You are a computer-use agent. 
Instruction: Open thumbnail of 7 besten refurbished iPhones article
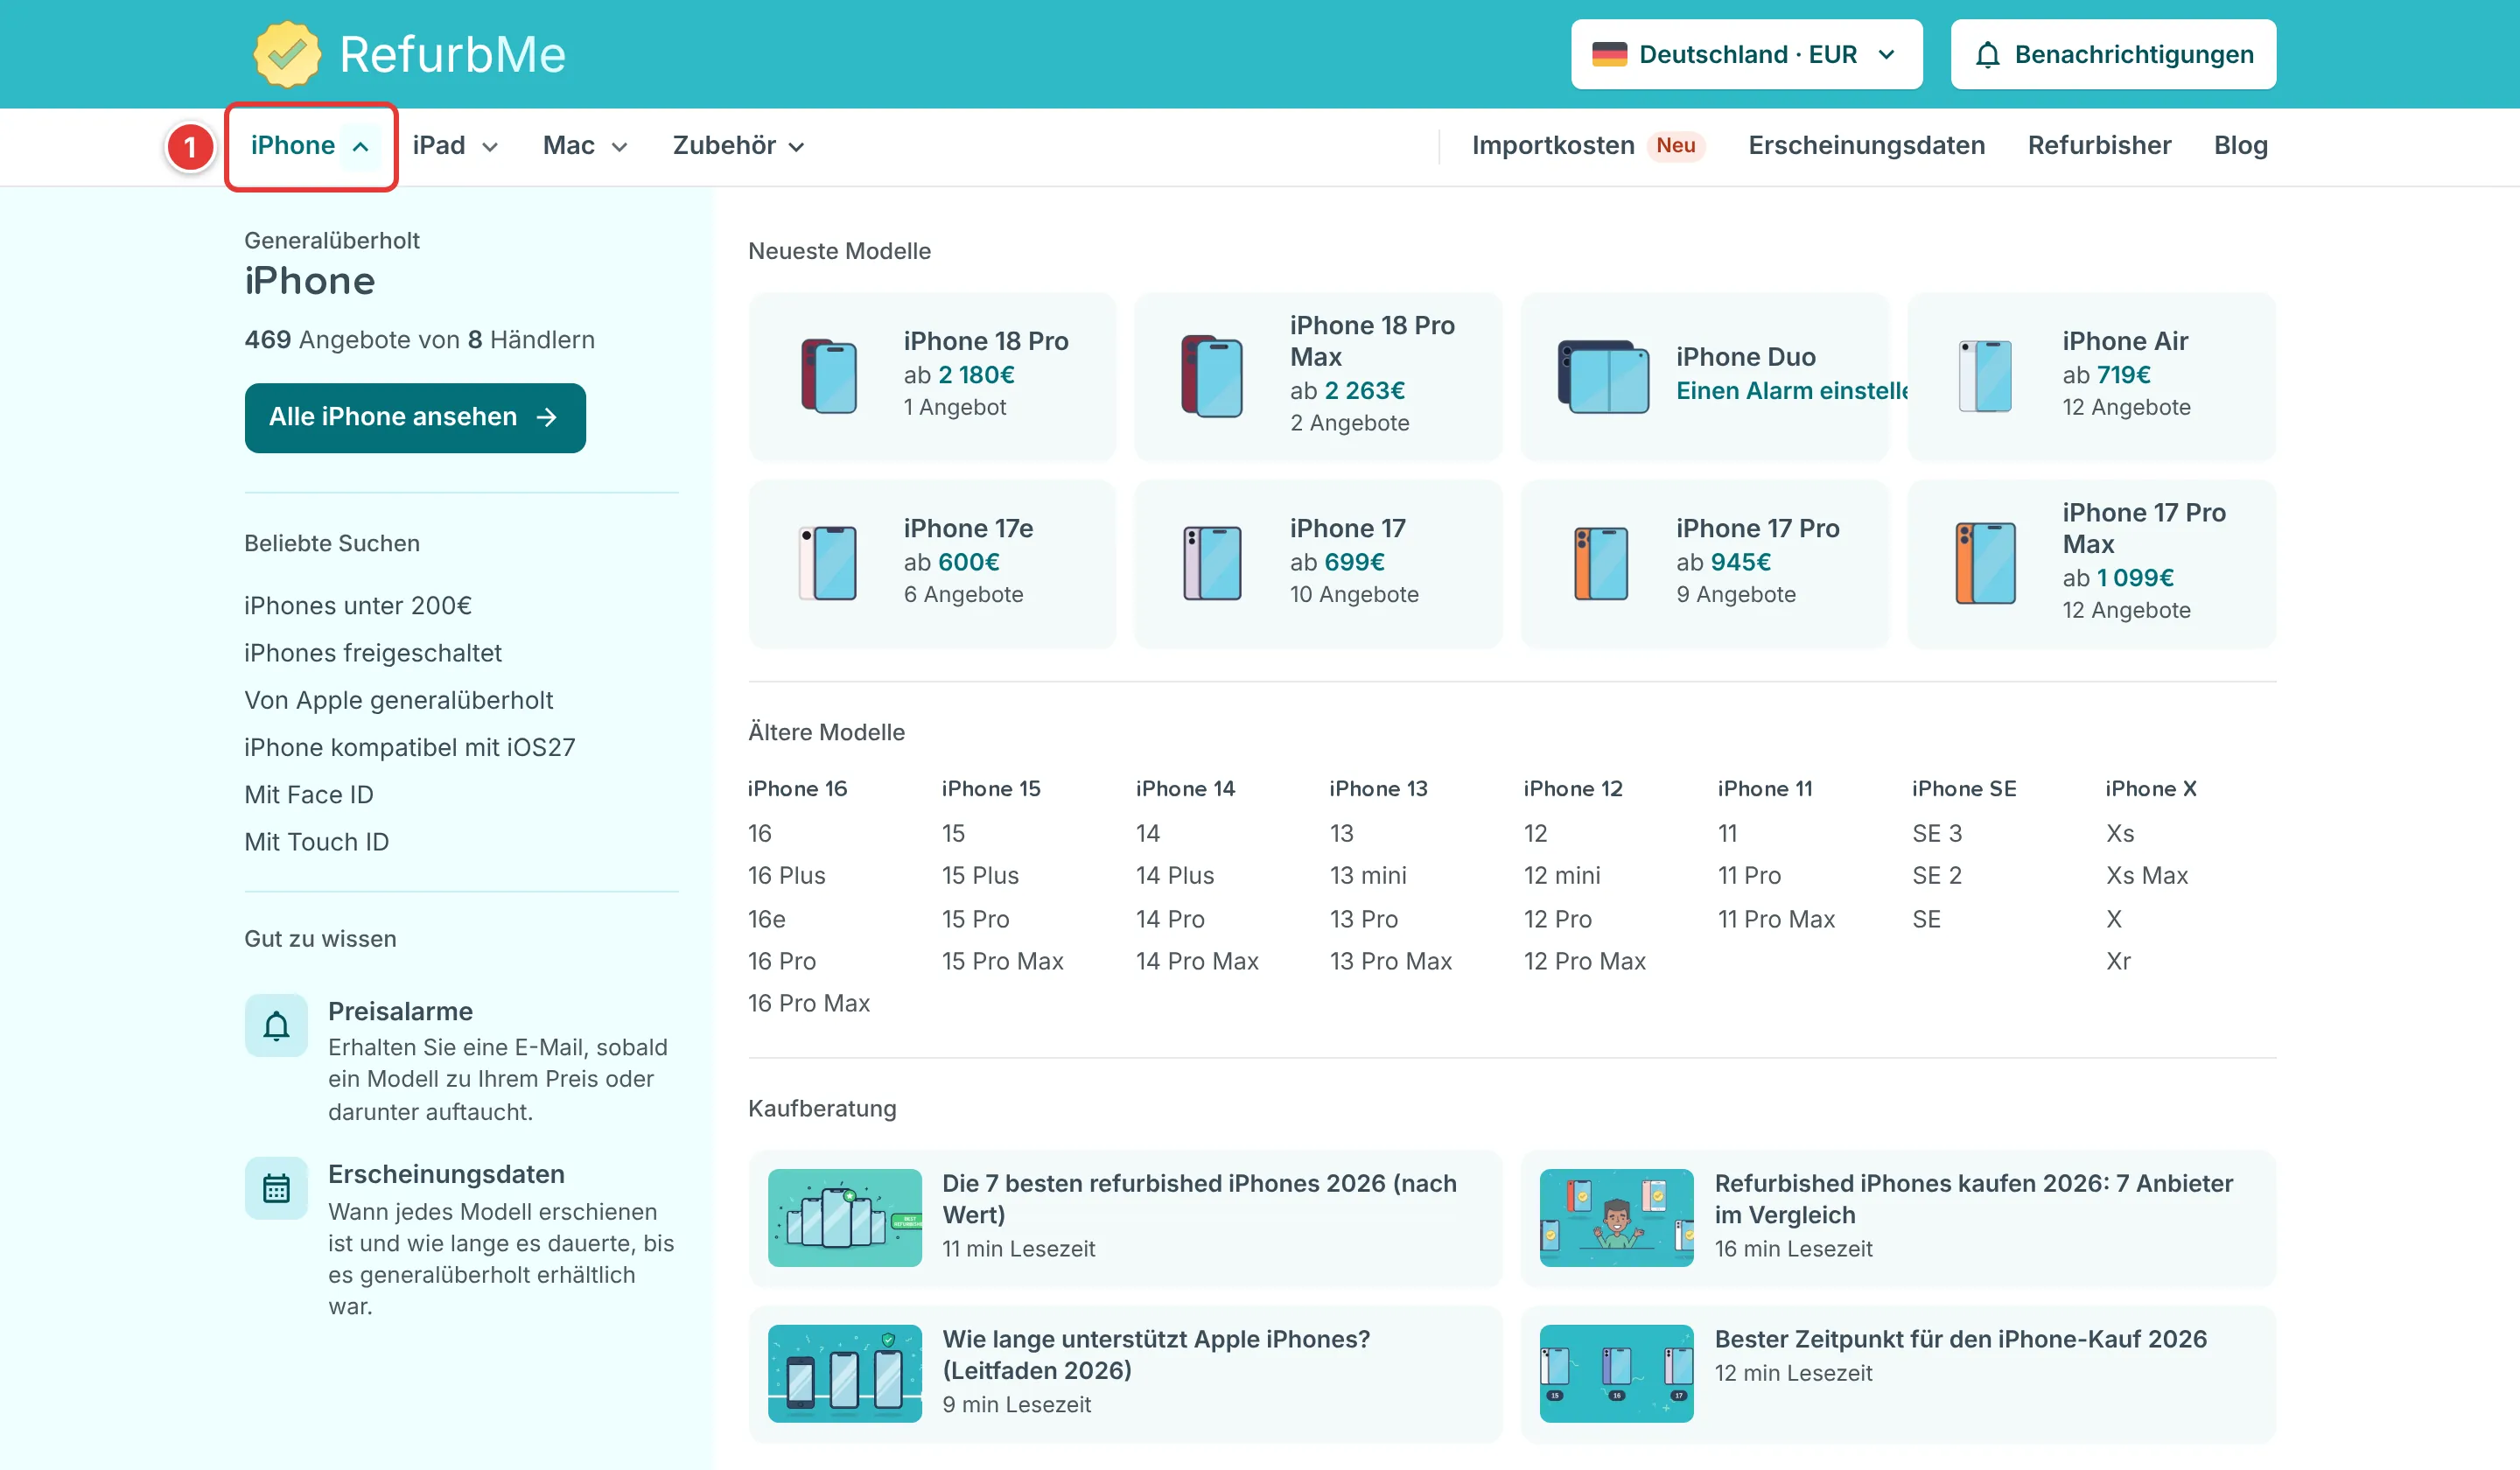click(x=844, y=1217)
